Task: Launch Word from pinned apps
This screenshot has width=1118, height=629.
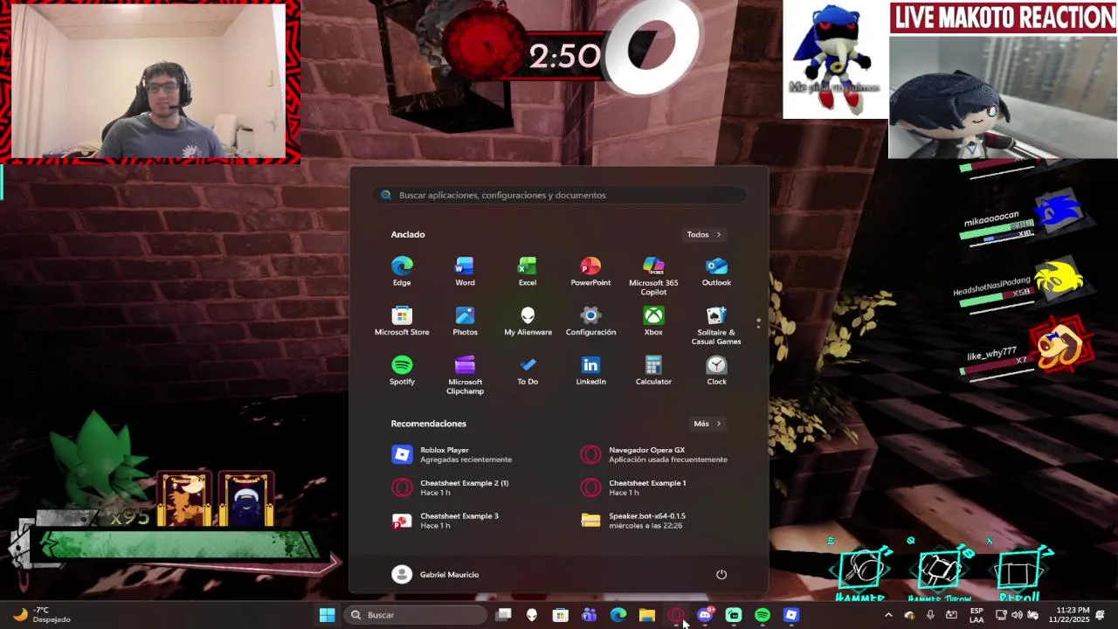Action: coord(465,271)
